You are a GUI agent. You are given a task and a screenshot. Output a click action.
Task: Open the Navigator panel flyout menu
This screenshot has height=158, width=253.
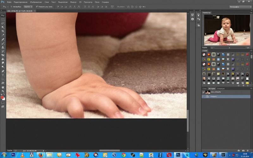click(251, 12)
